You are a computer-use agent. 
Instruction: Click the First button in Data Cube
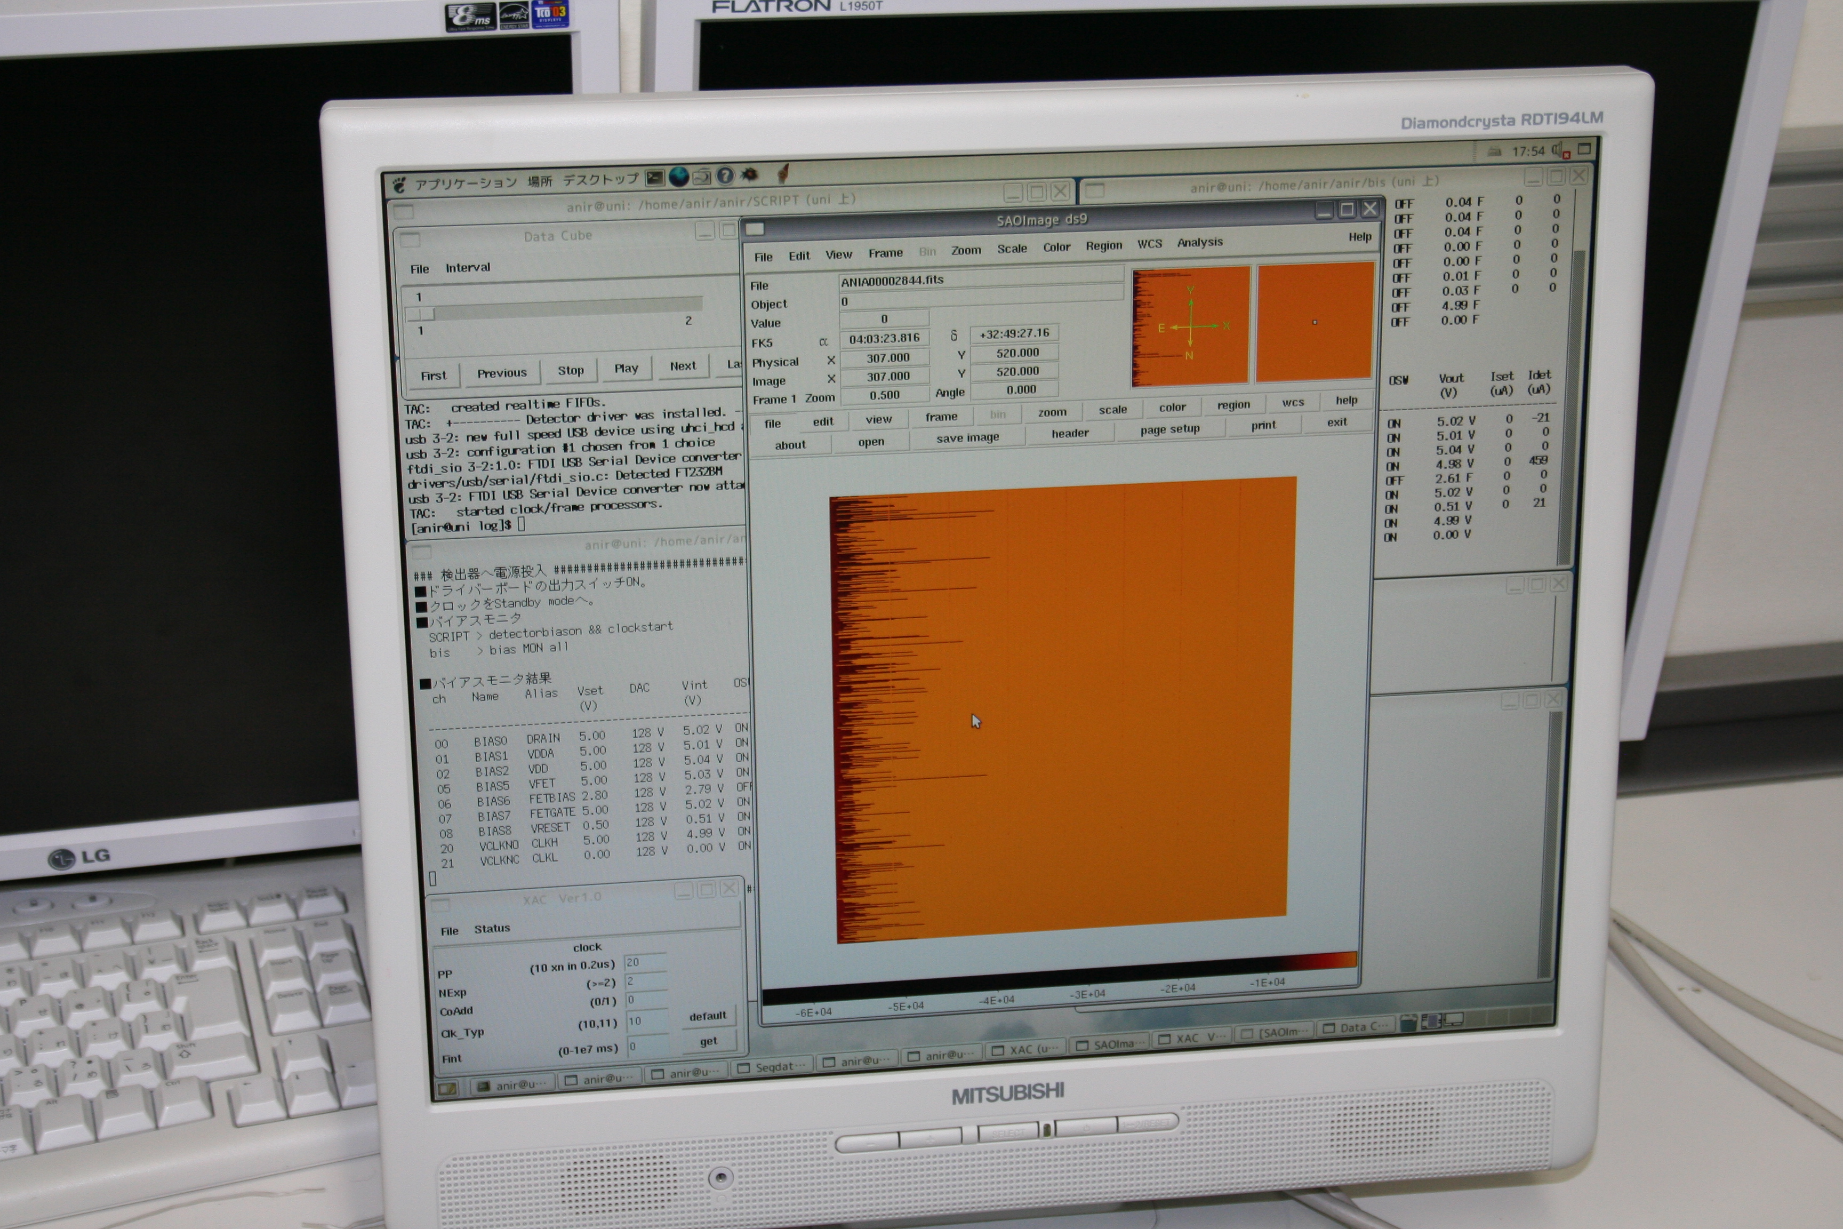point(434,376)
